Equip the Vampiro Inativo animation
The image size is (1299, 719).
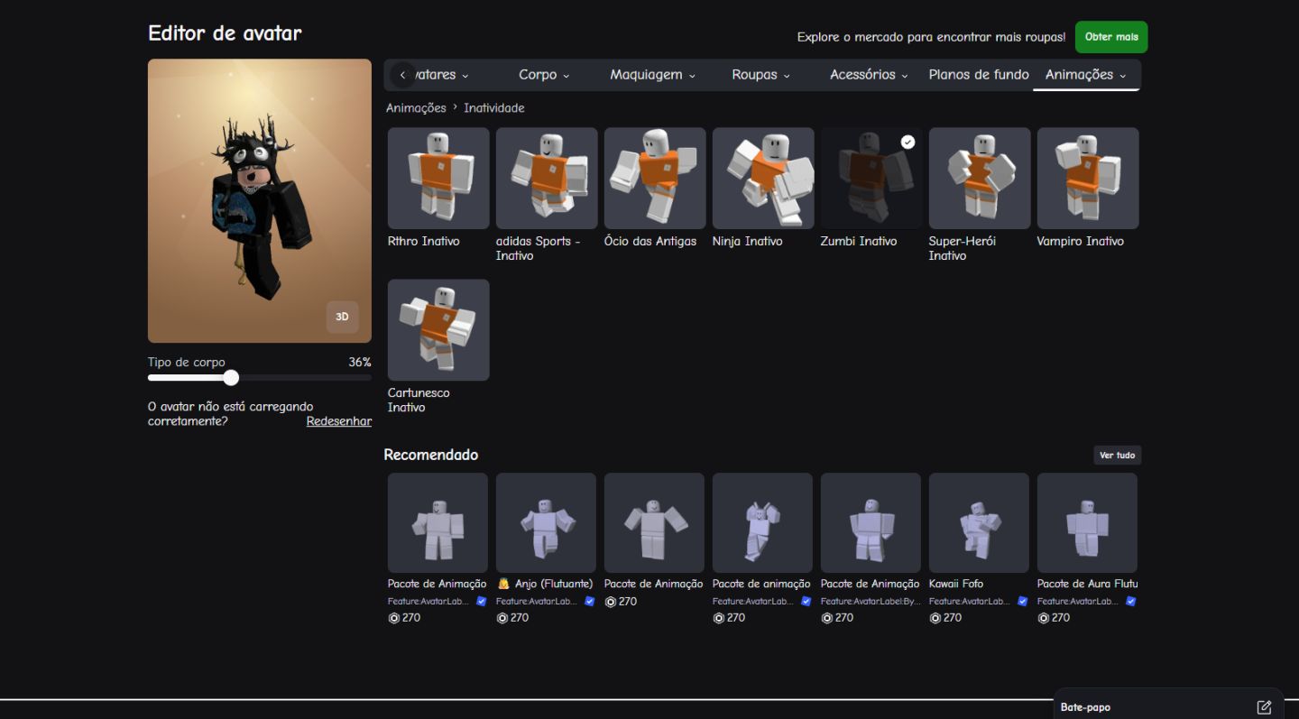coord(1088,178)
